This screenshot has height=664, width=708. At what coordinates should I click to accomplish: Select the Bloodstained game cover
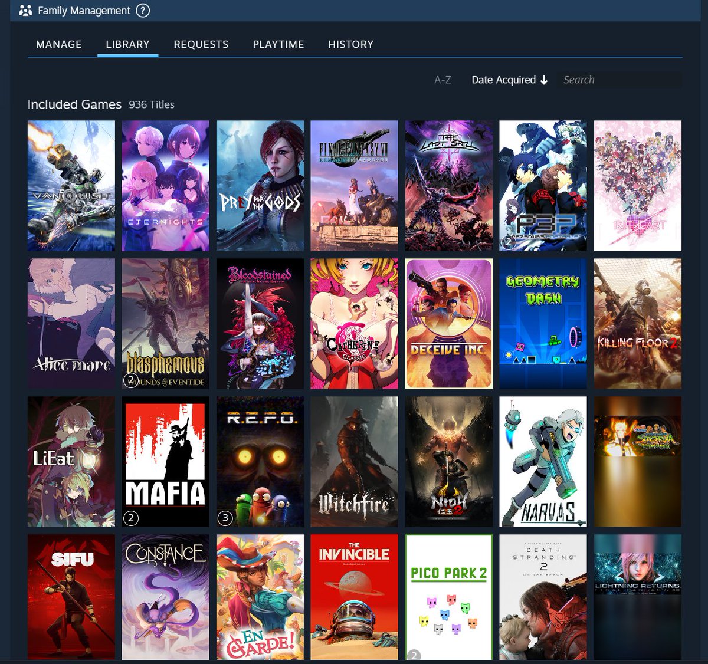tap(260, 324)
